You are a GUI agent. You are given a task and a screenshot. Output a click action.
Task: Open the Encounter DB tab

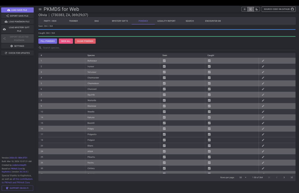(x=213, y=21)
